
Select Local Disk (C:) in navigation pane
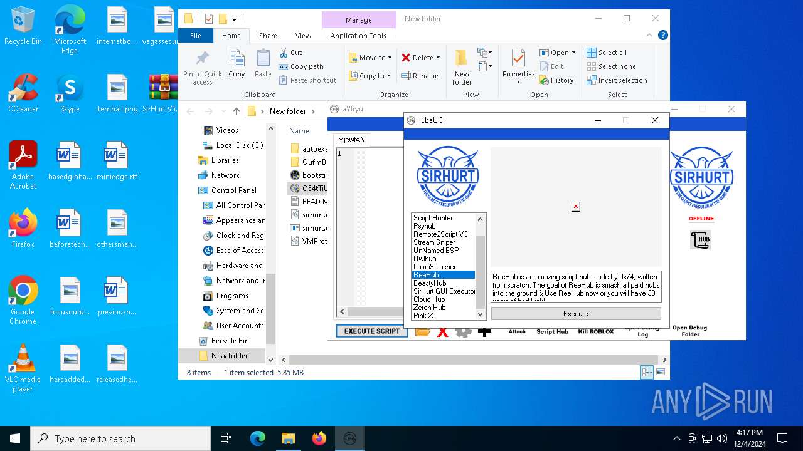coord(233,145)
